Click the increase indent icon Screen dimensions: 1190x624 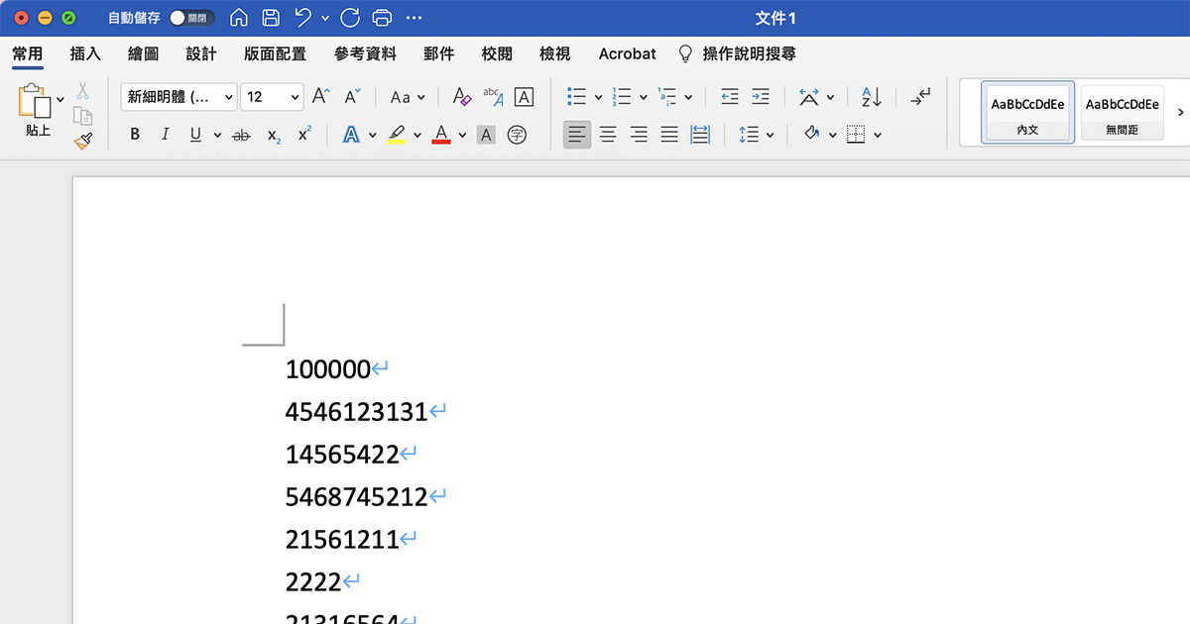click(x=760, y=96)
